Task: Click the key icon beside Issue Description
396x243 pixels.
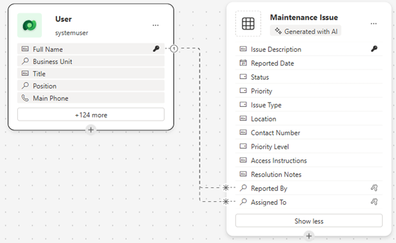Action: pyautogui.click(x=374, y=49)
